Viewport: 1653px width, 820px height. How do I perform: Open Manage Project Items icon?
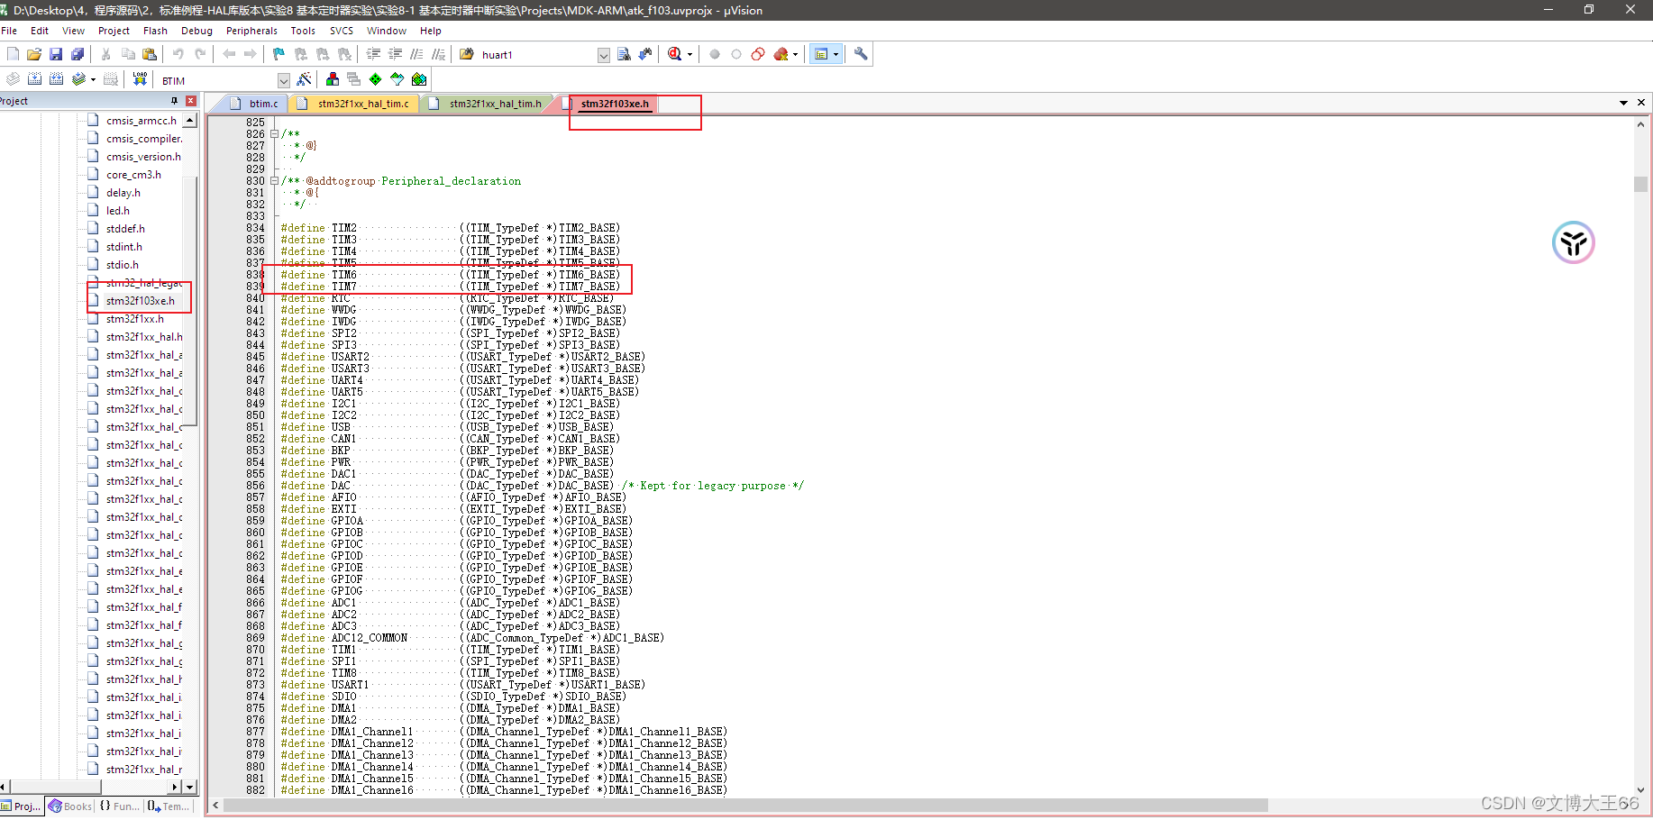pyautogui.click(x=333, y=79)
